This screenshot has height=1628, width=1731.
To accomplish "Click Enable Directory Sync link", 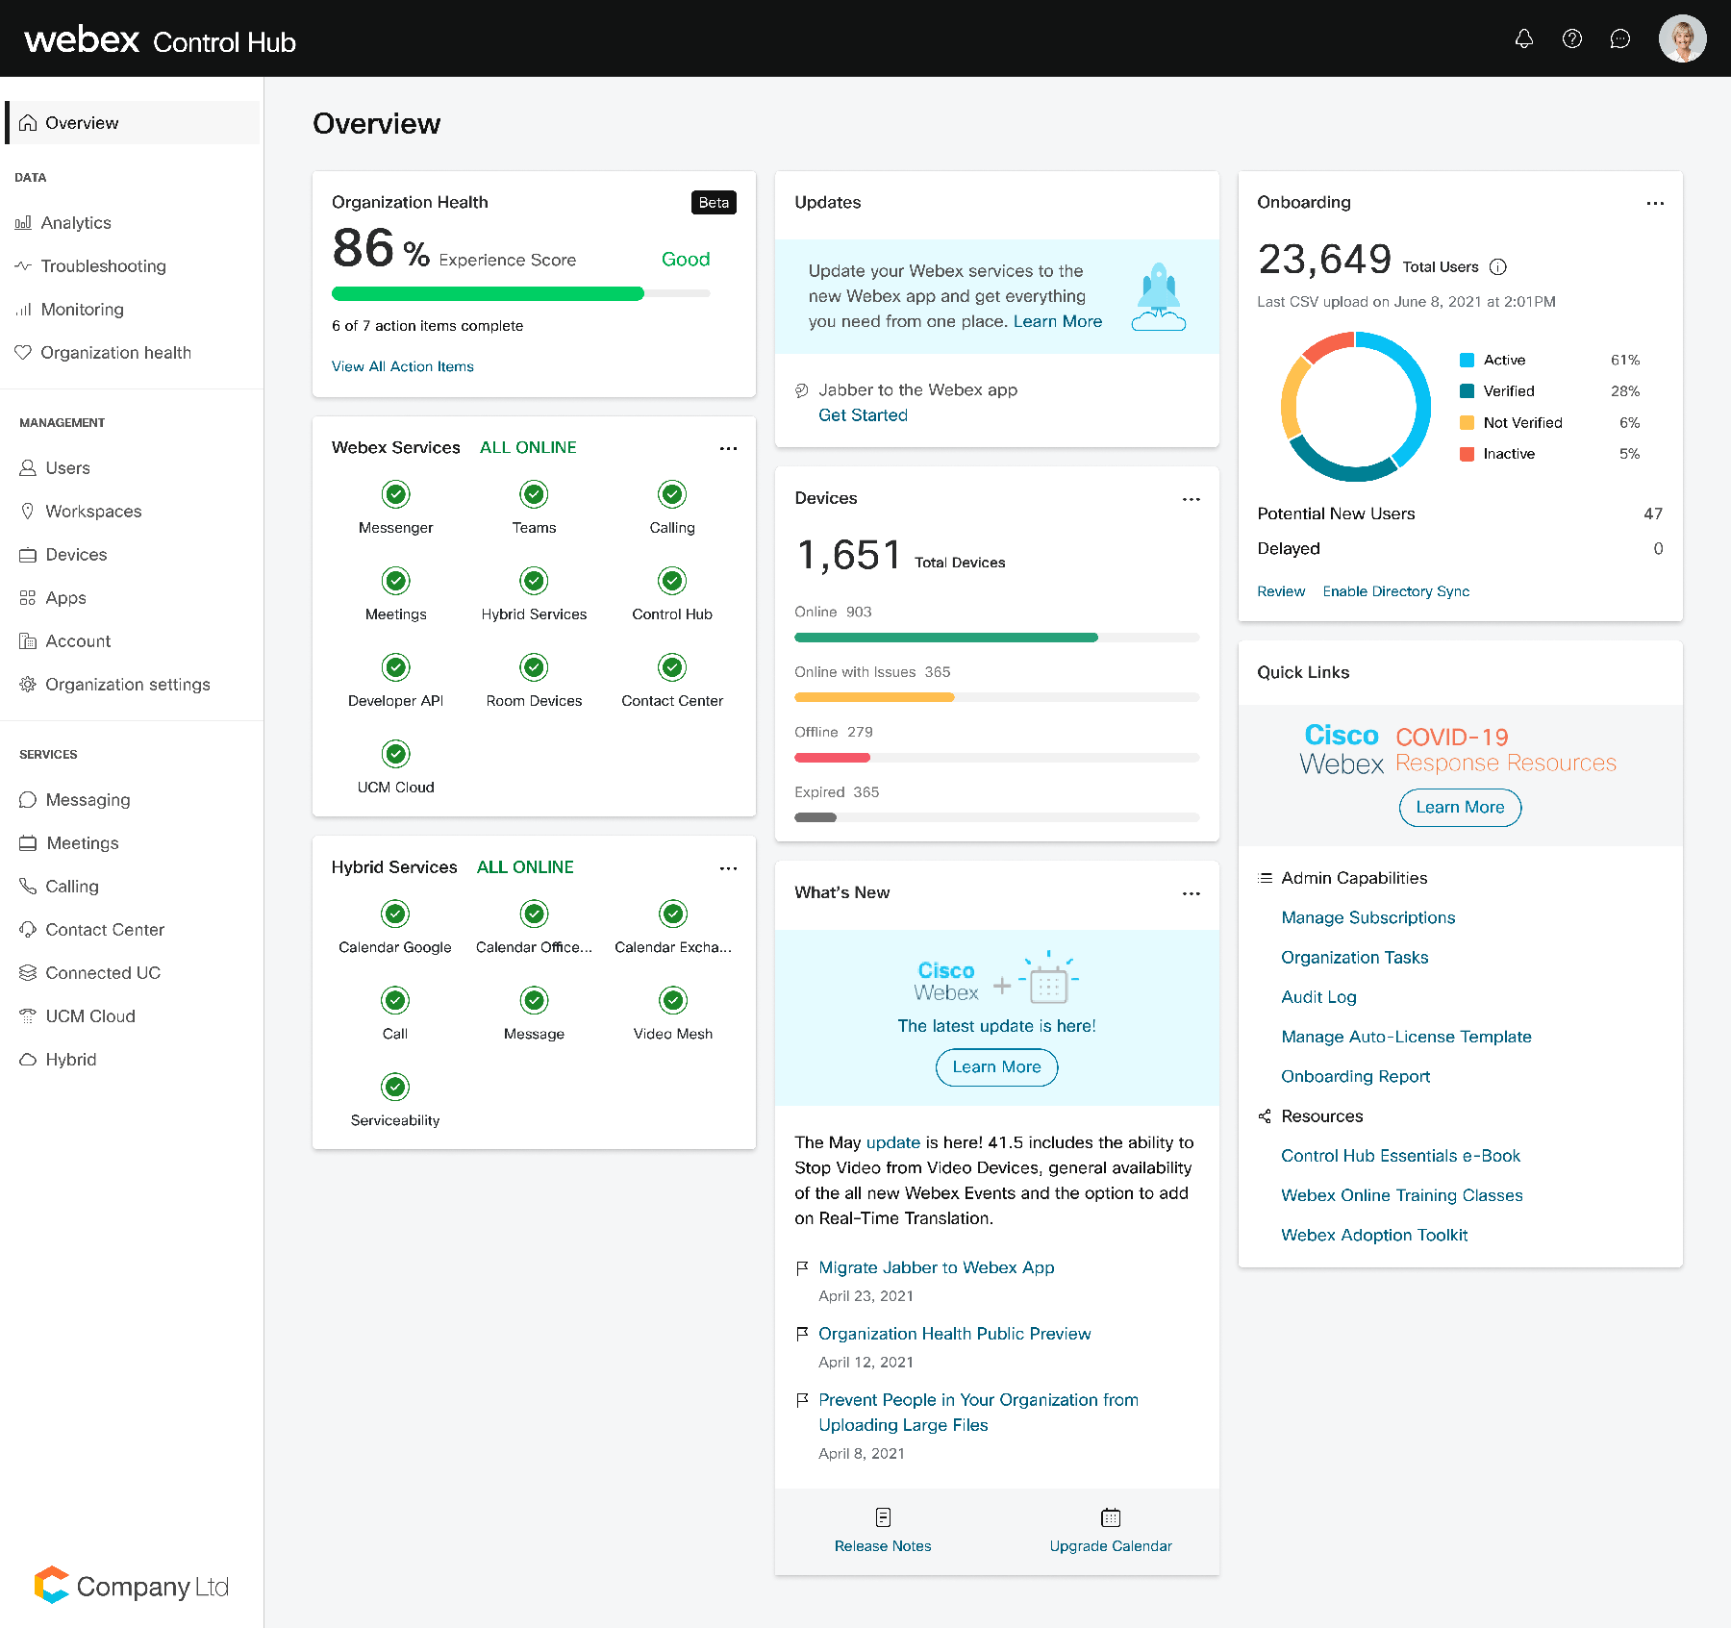I will 1395,590.
